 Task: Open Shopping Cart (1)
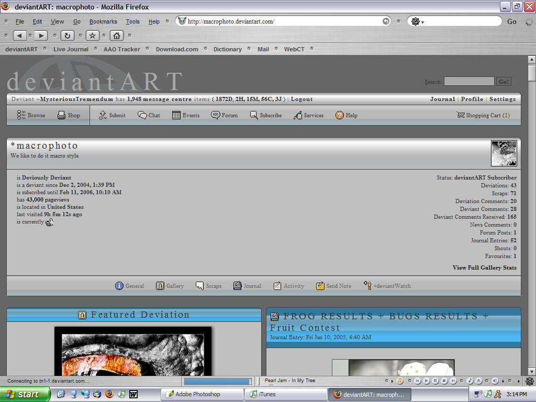(x=483, y=115)
